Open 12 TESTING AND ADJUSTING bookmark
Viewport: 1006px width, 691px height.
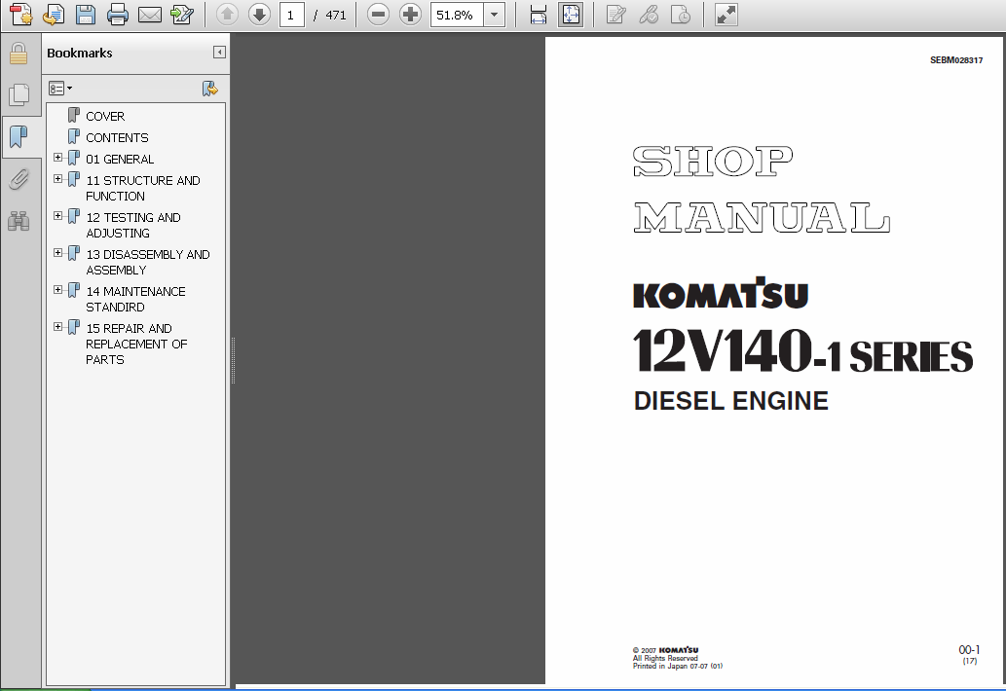click(x=133, y=226)
